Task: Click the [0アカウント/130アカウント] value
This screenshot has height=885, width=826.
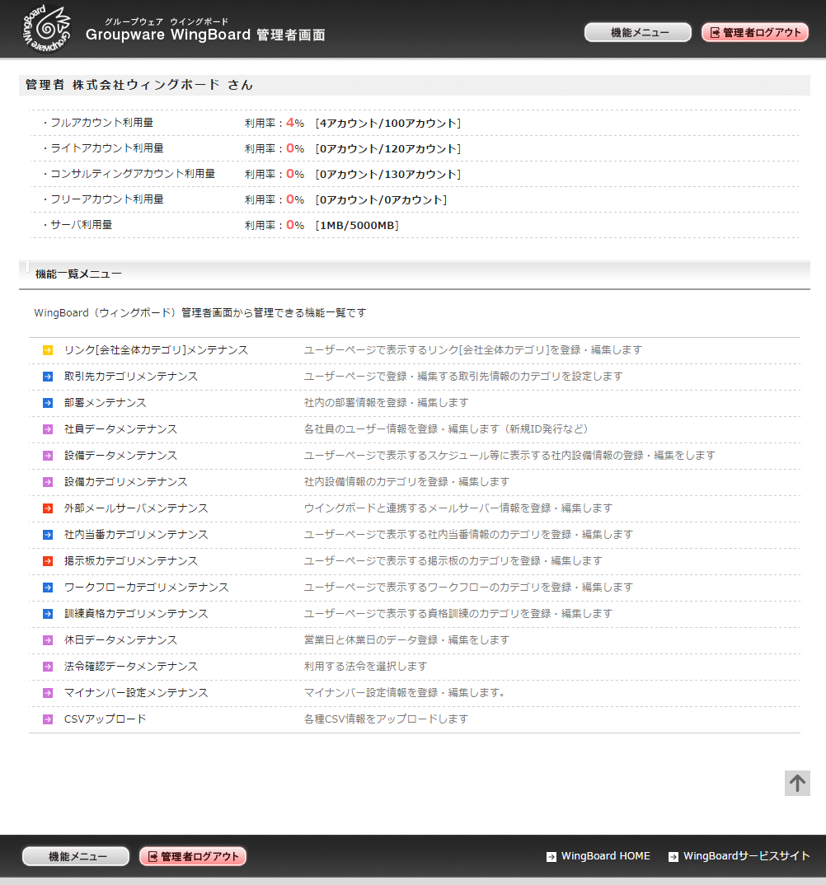Action: tap(388, 175)
